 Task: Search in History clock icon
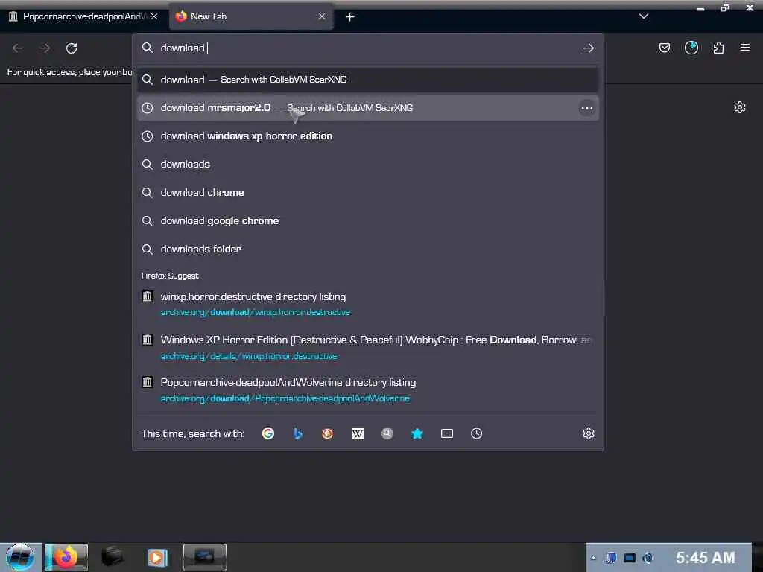(476, 433)
